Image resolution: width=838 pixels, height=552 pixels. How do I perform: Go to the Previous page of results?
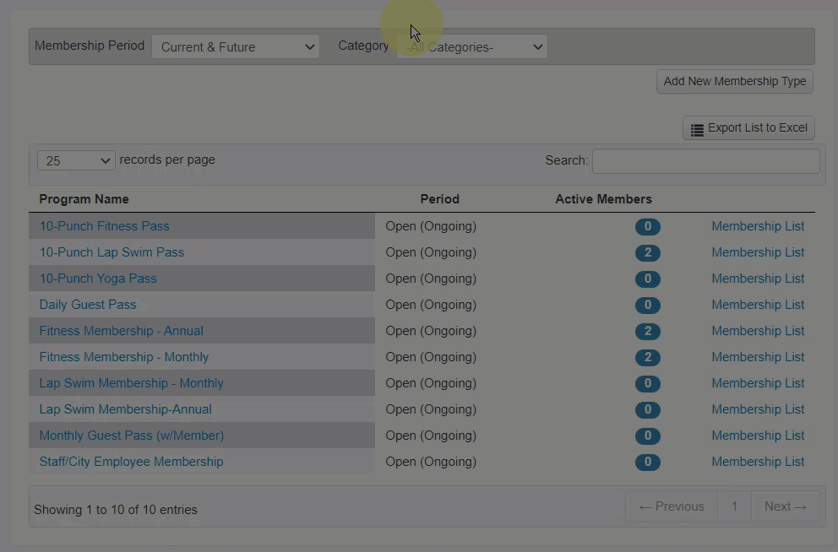click(x=672, y=506)
